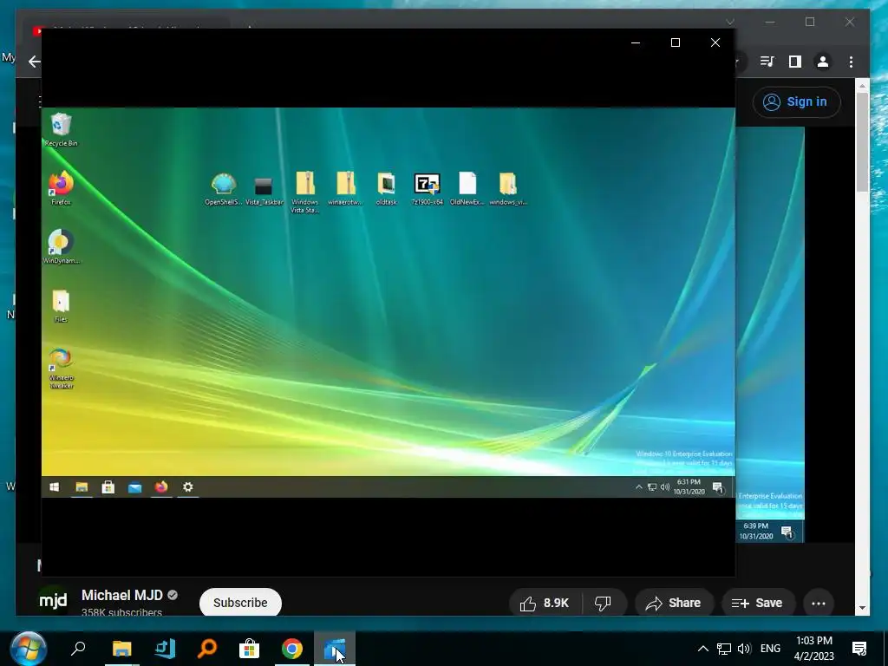This screenshot has height=666, width=888.
Task: Expand the tray chevron on the video's taskbar
Action: [639, 487]
